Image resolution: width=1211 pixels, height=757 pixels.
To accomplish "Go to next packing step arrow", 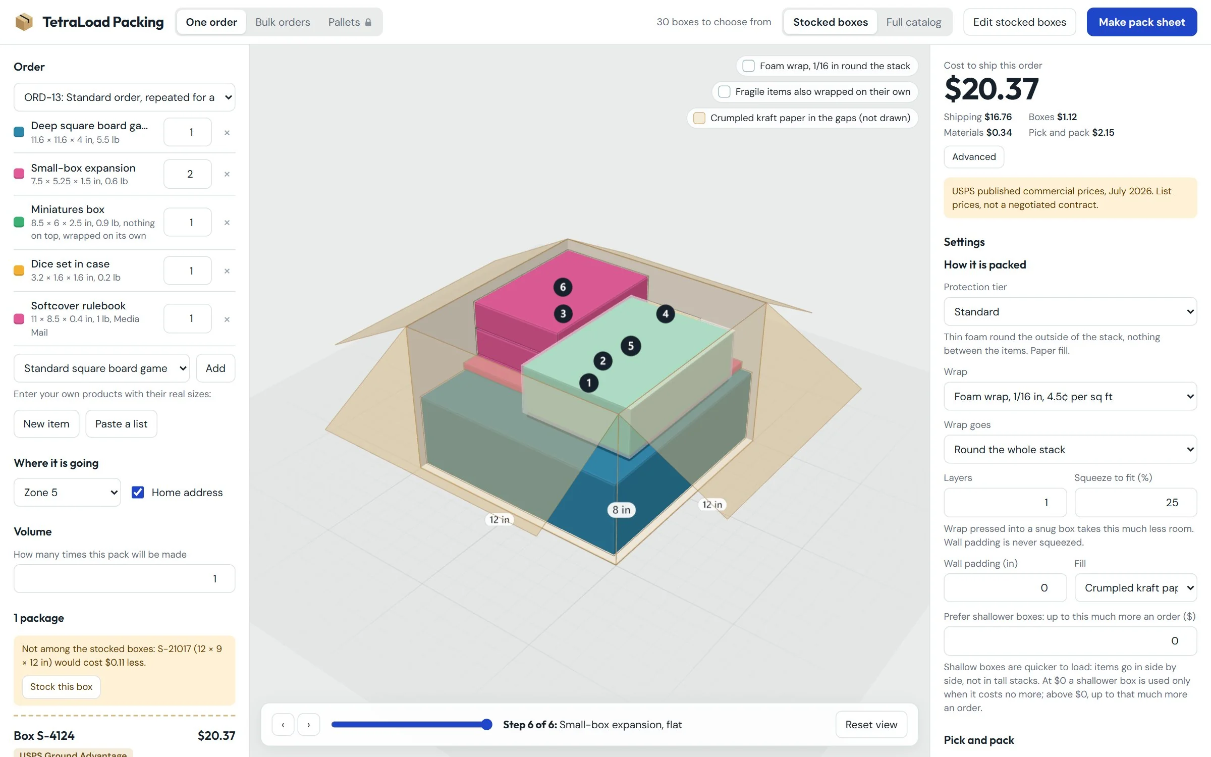I will click(x=309, y=725).
